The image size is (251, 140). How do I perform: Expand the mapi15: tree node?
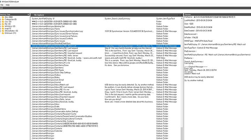point(1,28)
